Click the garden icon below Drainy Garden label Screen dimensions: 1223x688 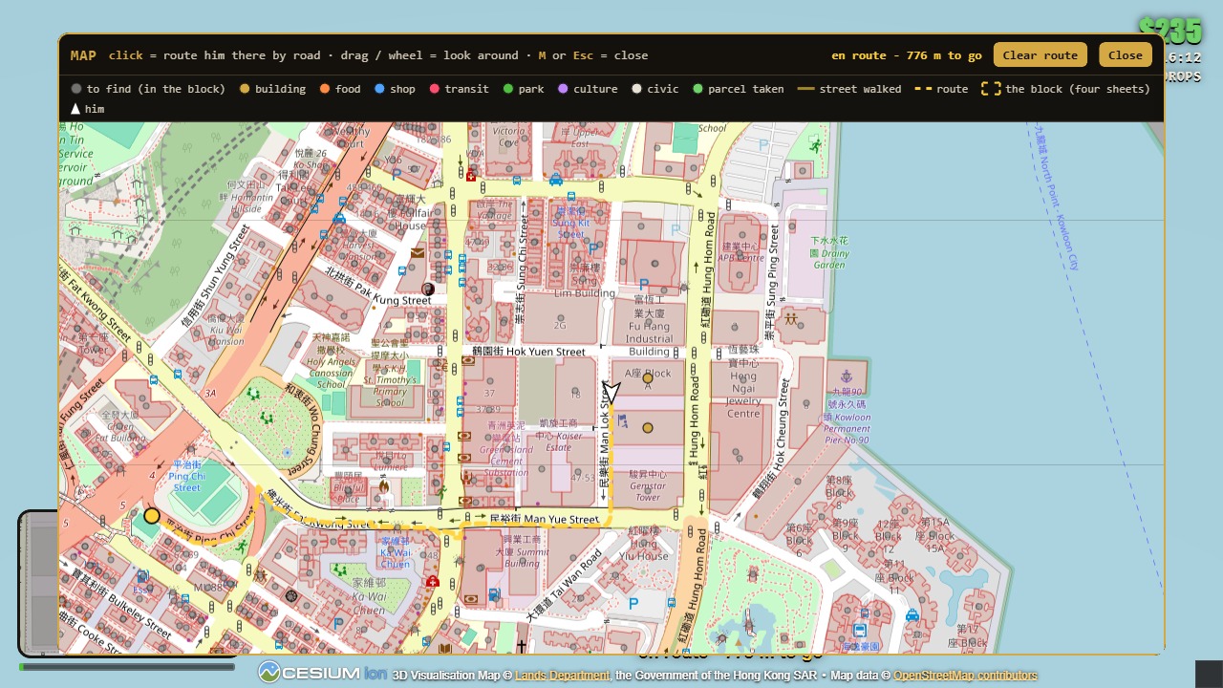[x=790, y=318]
